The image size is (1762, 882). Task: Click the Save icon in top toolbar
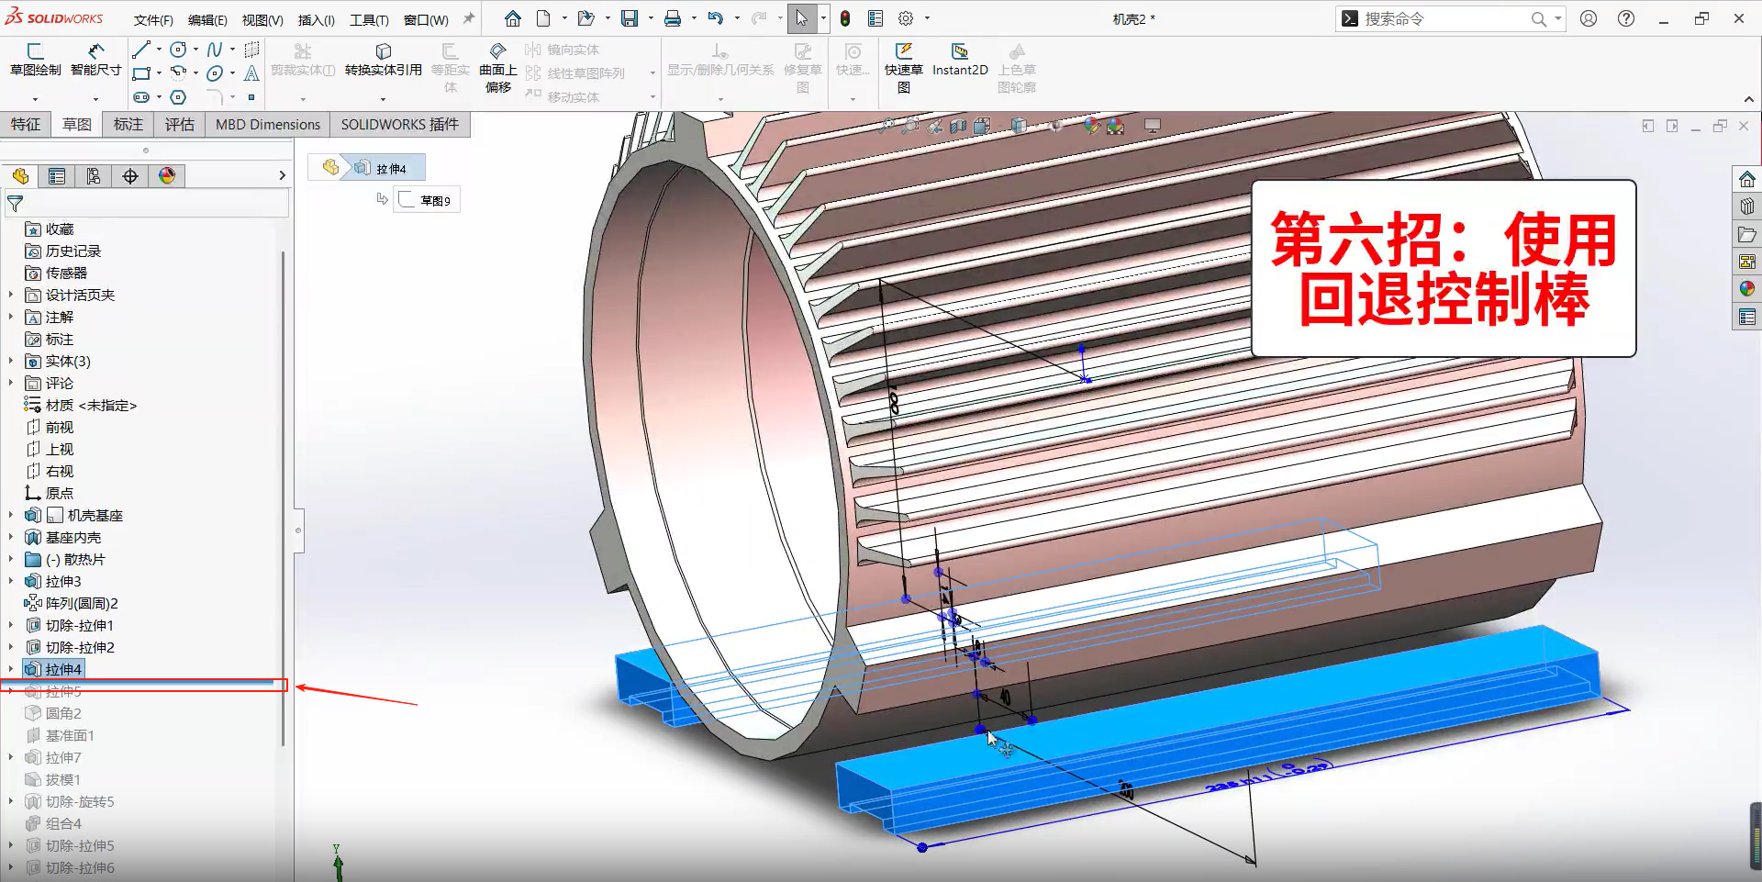(x=630, y=18)
